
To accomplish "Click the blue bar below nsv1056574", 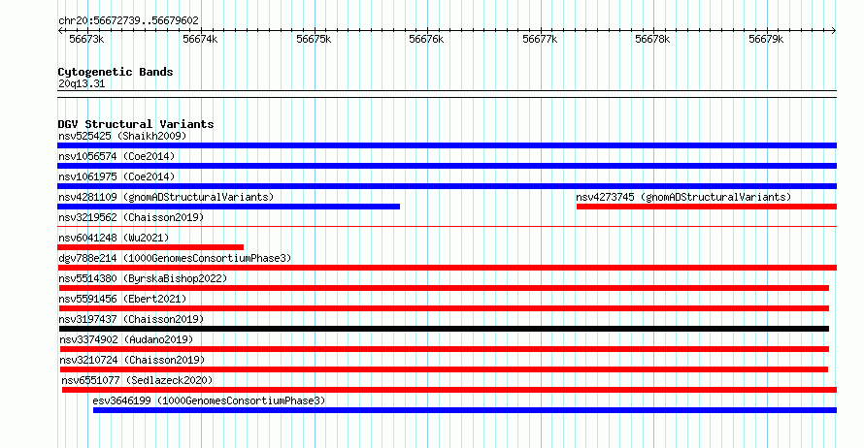I will (x=447, y=166).
